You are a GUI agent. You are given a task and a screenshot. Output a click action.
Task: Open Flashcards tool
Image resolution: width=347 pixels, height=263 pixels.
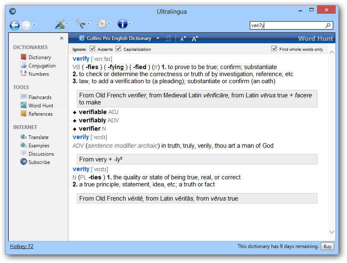[40, 97]
